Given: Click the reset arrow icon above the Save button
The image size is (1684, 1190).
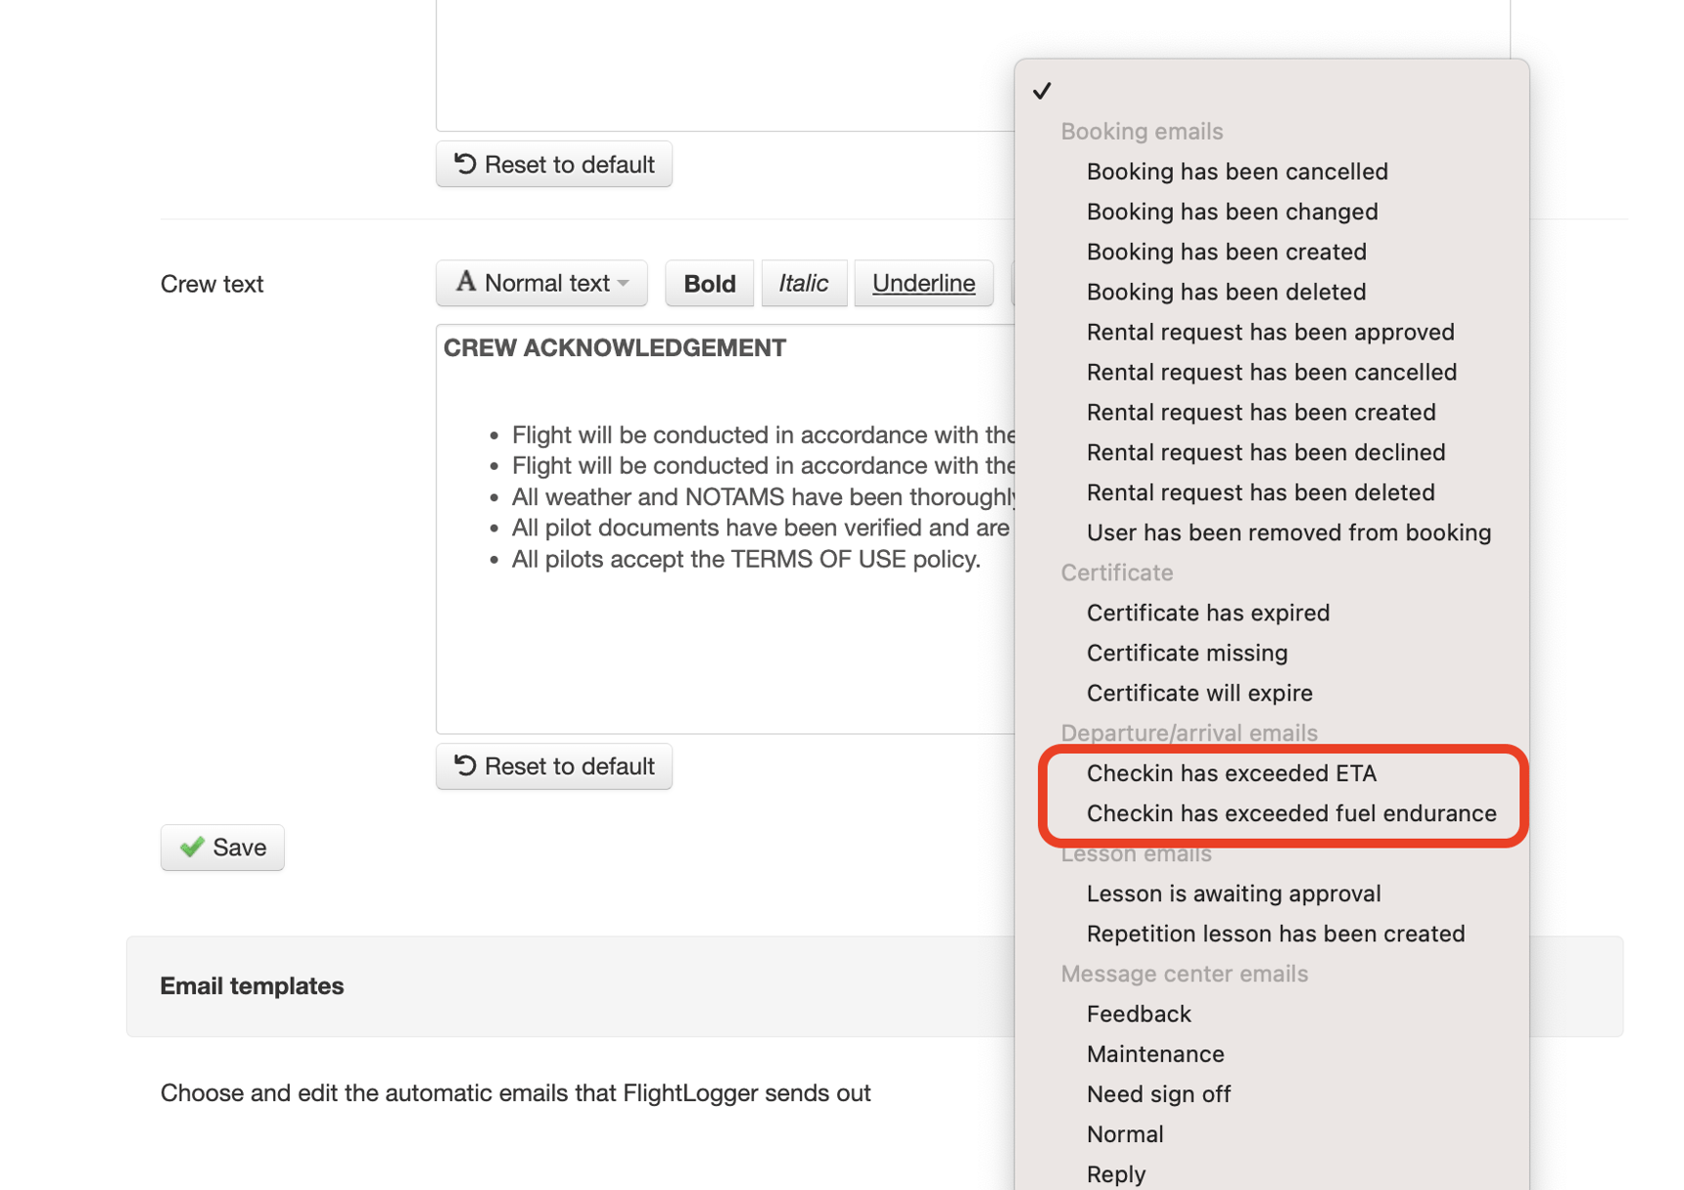Looking at the screenshot, I should click(x=464, y=766).
